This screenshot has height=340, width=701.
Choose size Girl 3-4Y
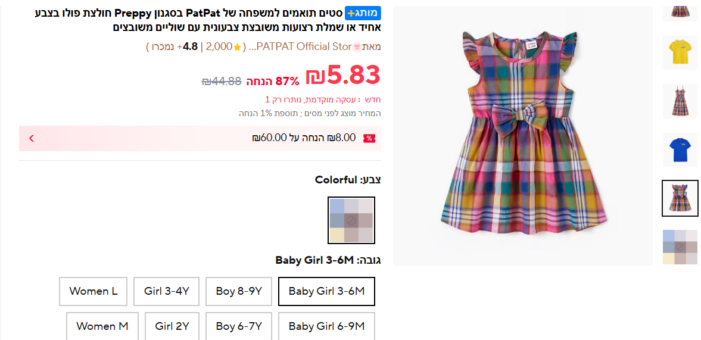click(166, 291)
